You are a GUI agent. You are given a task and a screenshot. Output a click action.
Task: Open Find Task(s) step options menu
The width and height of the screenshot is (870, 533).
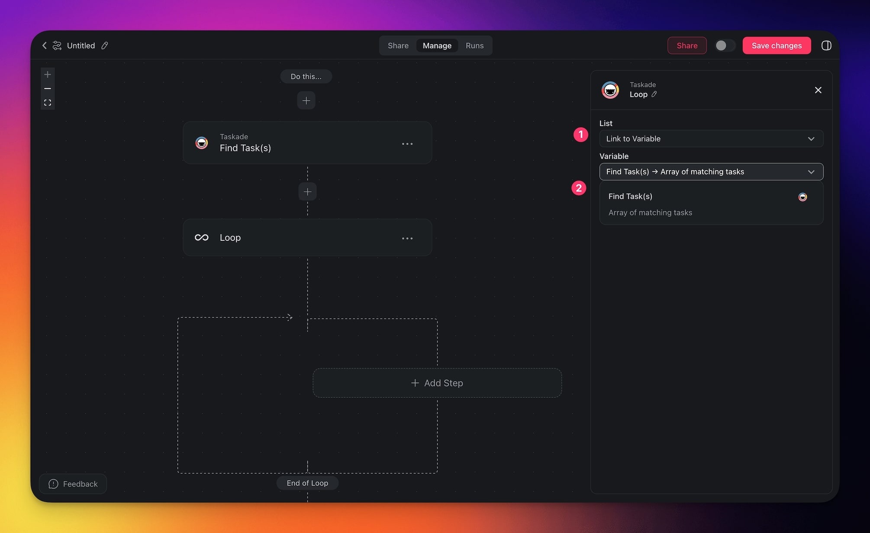point(407,144)
